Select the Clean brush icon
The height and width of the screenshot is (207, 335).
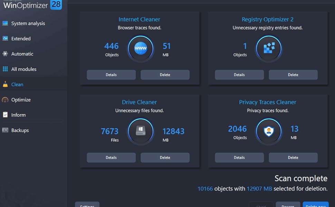click(5, 84)
